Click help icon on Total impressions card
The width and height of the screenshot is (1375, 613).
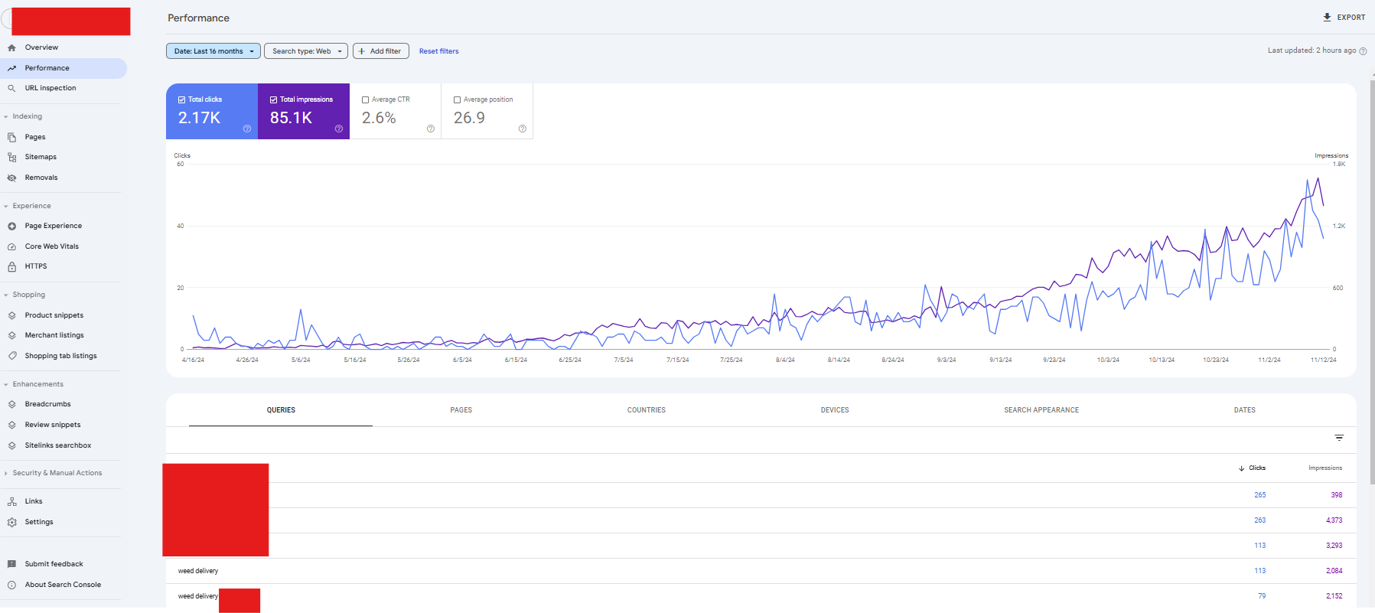click(339, 129)
